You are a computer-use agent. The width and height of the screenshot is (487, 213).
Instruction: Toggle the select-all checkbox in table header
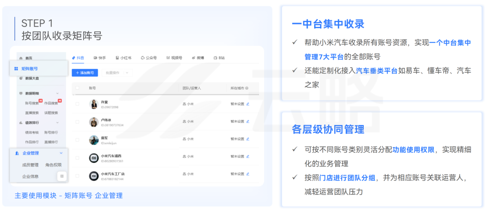coord(77,88)
